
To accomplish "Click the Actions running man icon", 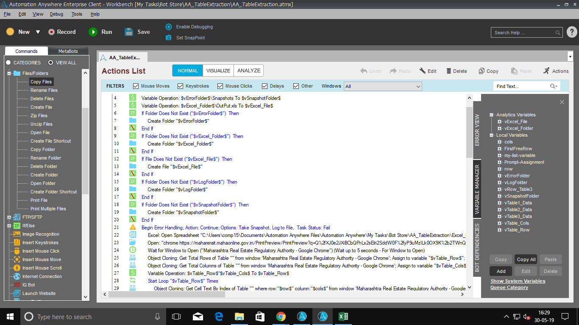I will (x=546, y=71).
